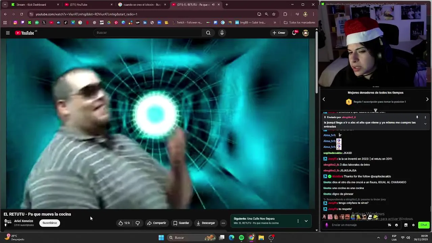This screenshot has height=243, width=432.
Task: Open File Explorer from the taskbar
Action: tap(261, 238)
